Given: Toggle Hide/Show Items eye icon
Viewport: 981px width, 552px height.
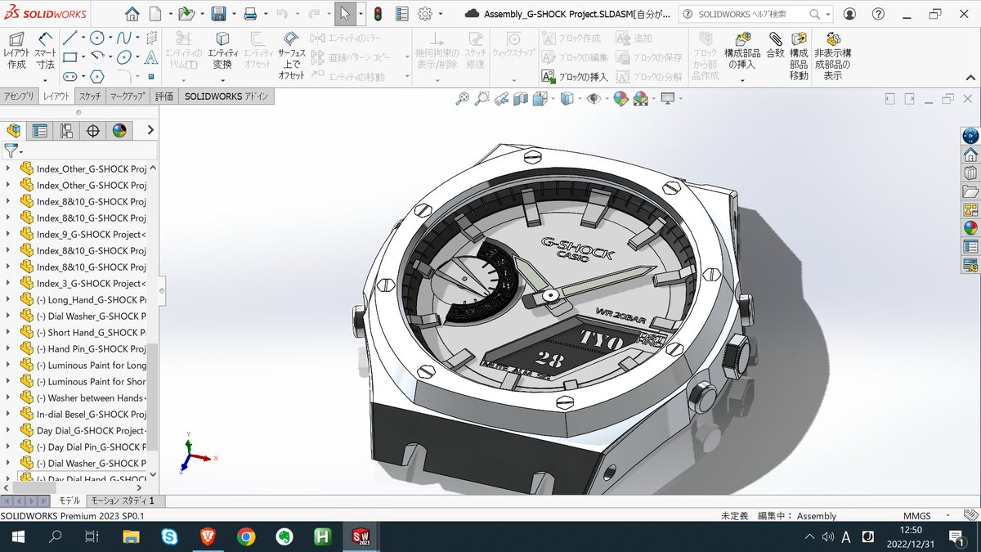Looking at the screenshot, I should [x=593, y=99].
